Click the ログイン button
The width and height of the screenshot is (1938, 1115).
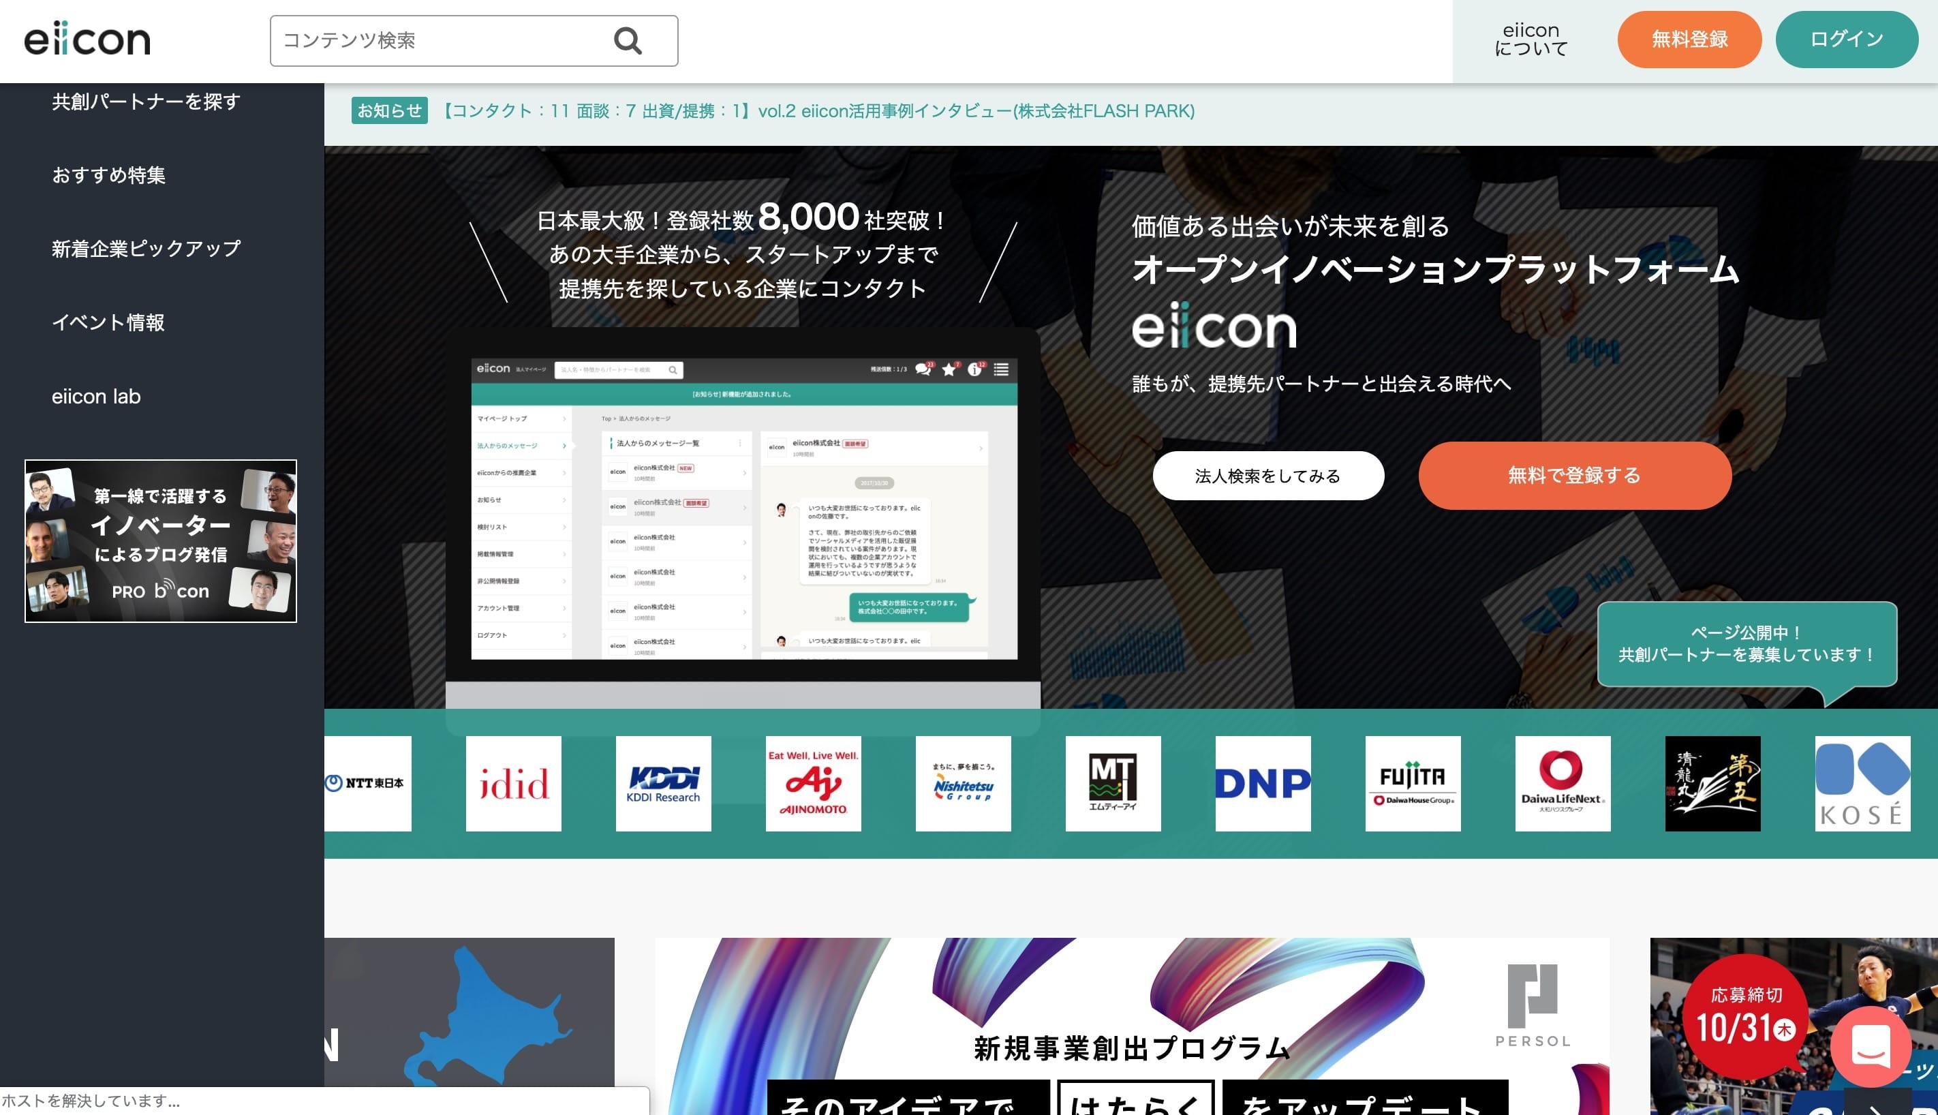click(x=1847, y=39)
